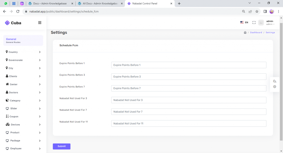Click the Expire Points Before 1 field

188,65
